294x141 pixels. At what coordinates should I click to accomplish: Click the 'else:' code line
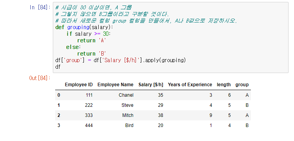point(73,47)
